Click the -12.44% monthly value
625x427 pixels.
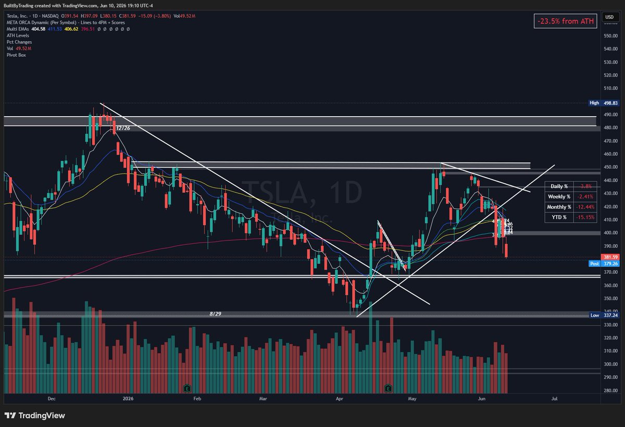pos(586,207)
